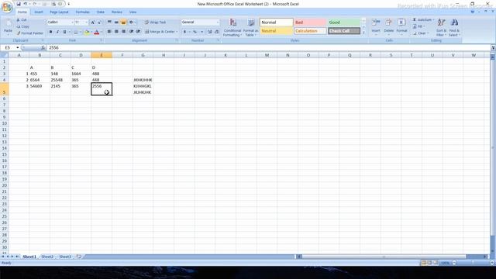Toggle bottom vertical alignment
The height and width of the screenshot is (279, 496).
coord(123,22)
